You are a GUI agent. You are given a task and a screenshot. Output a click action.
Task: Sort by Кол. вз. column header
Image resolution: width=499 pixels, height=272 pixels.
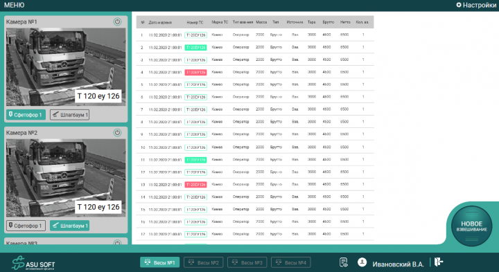pyautogui.click(x=362, y=22)
